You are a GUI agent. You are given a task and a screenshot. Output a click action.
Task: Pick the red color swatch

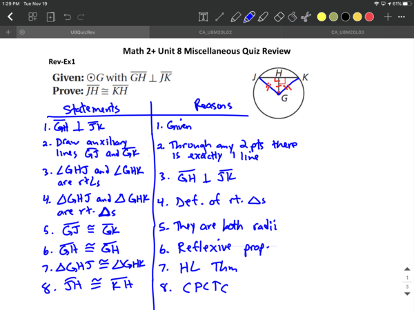[x=369, y=16]
